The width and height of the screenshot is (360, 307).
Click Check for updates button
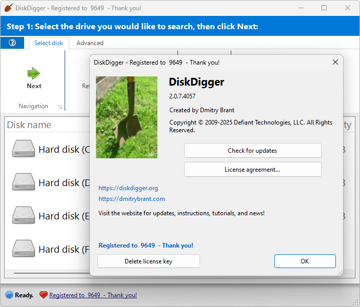click(252, 151)
